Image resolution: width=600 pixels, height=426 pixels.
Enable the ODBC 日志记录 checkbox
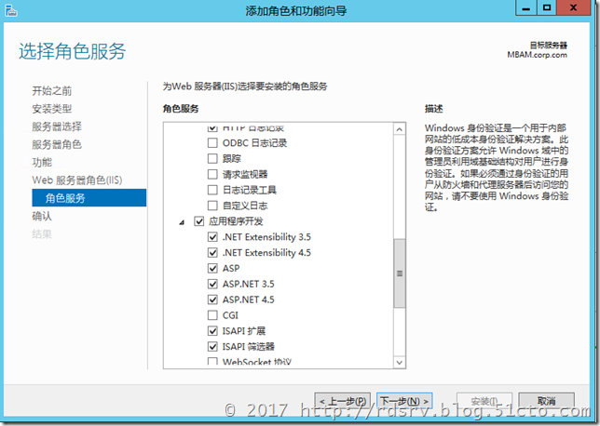tap(212, 143)
